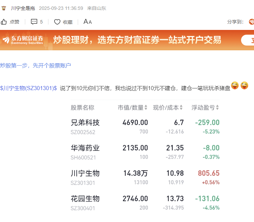Click profit amount 805.65
Screen dimensions: 254x222
click(x=209, y=173)
